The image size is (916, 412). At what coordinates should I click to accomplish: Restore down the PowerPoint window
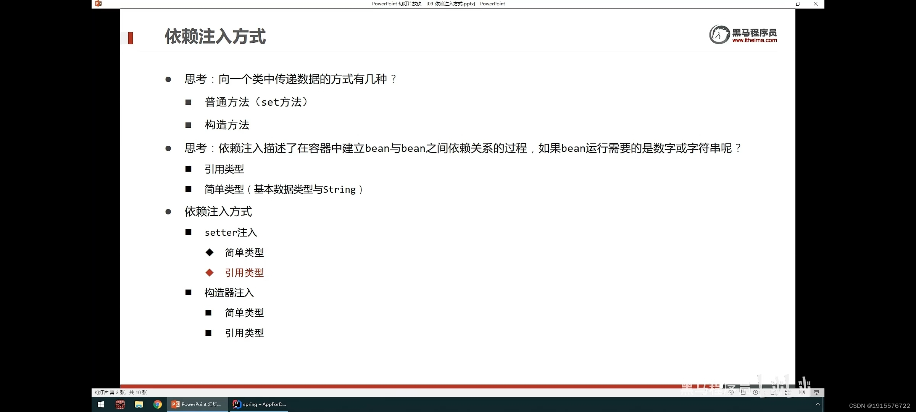pos(798,4)
